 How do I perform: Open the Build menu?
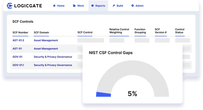tap(118, 6)
